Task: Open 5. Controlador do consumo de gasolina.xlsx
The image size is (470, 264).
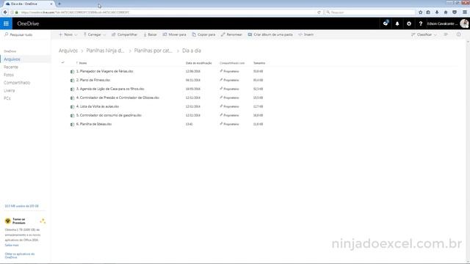Action: click(109, 115)
